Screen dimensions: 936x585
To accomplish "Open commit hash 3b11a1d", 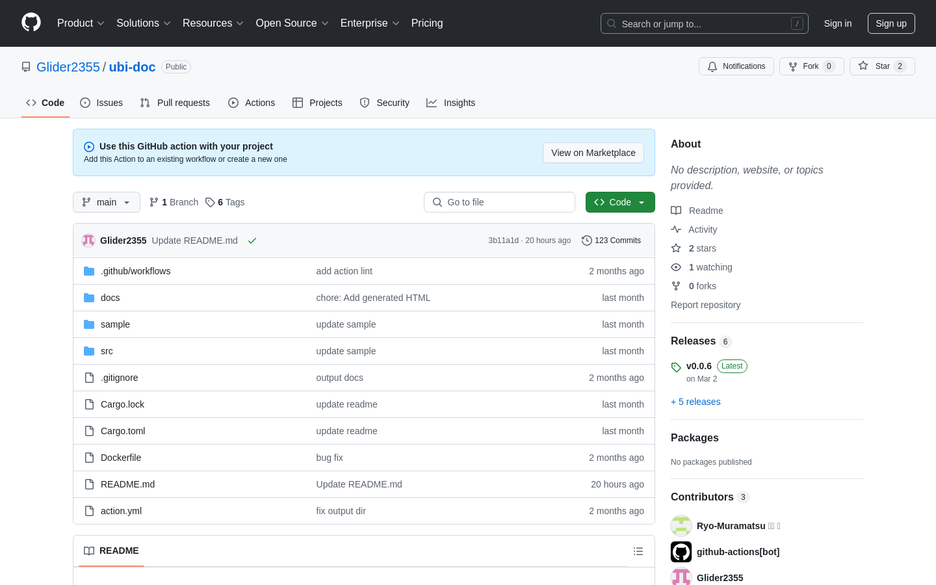I will click(x=504, y=240).
